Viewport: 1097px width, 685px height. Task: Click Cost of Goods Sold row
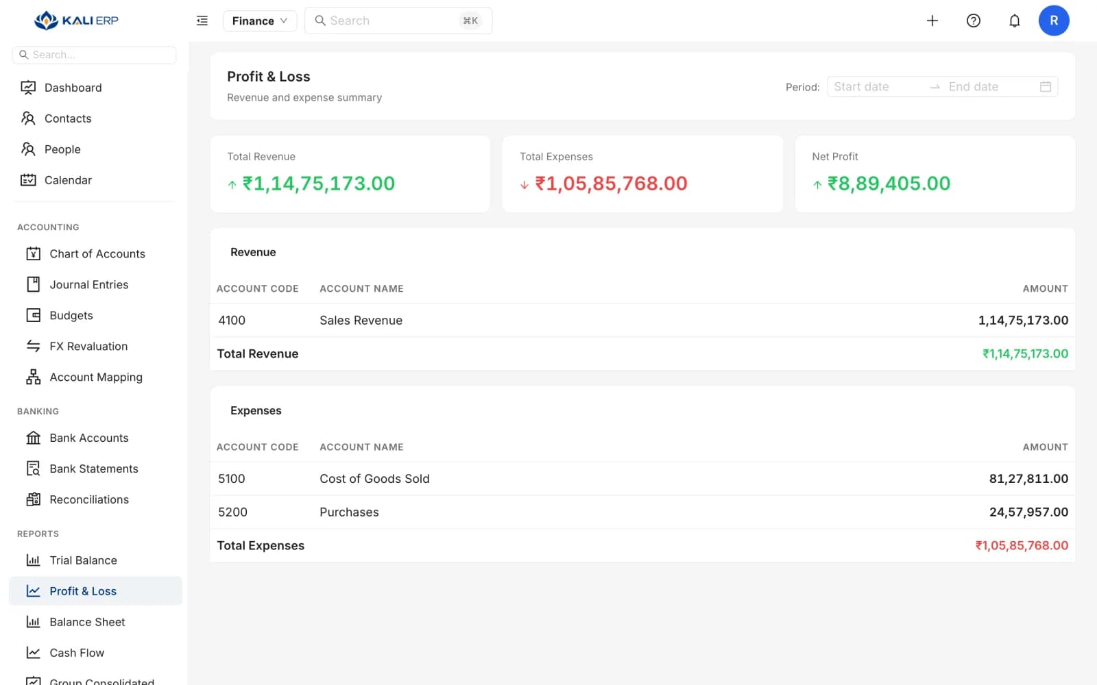(642, 479)
